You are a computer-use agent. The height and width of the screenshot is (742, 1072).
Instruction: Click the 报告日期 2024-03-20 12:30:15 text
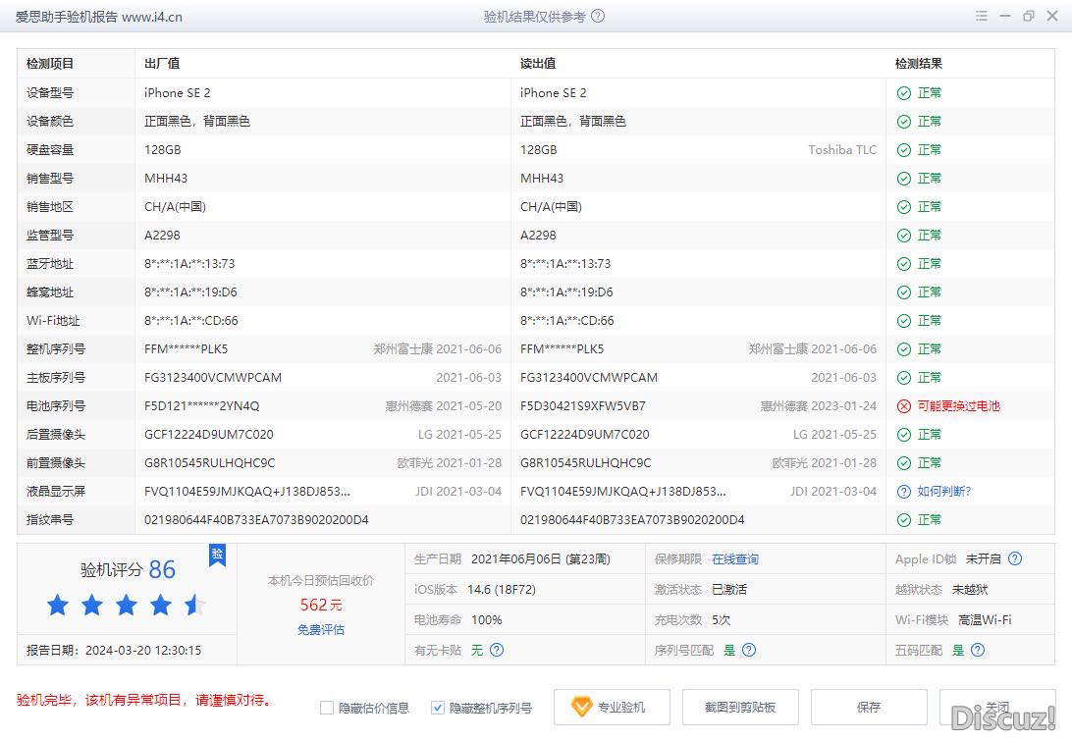tap(114, 650)
